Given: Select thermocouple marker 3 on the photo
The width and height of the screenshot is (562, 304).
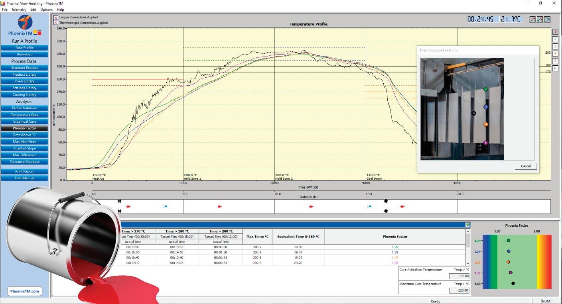Looking at the screenshot, I should tap(486, 107).
